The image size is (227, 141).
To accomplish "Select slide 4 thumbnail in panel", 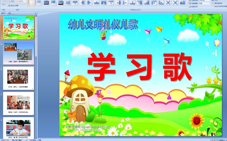I will [18, 103].
